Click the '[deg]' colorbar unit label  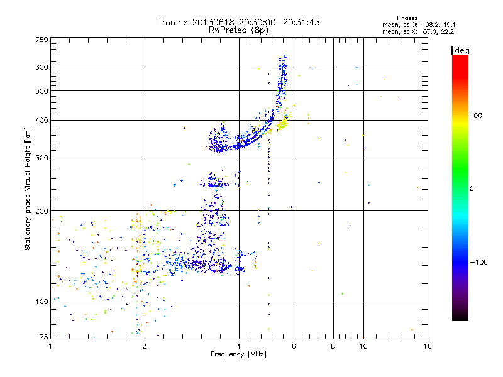pyautogui.click(x=462, y=50)
